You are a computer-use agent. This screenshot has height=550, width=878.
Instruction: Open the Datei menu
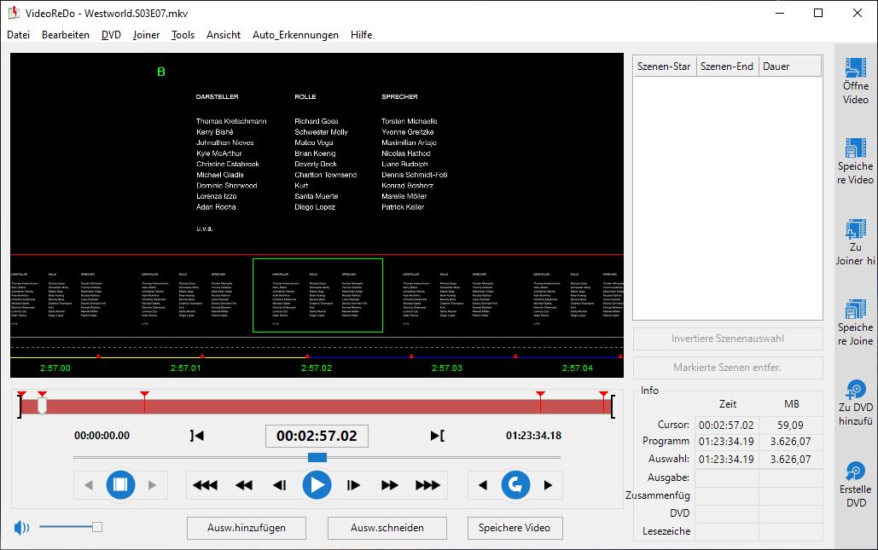click(19, 35)
